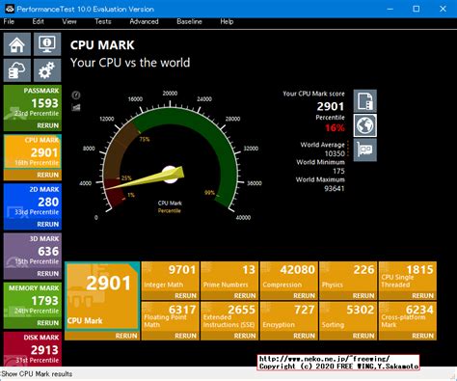The width and height of the screenshot is (457, 381).
Task: Open the System Information monitor icon
Action: click(47, 44)
